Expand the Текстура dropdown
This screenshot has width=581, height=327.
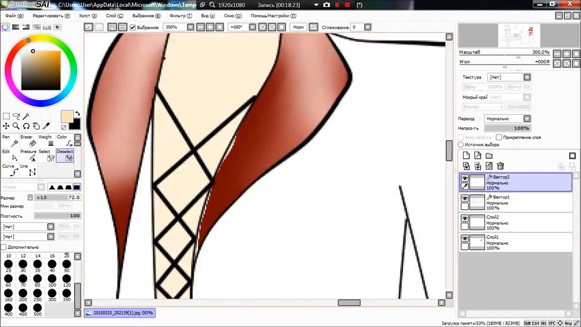[x=527, y=77]
